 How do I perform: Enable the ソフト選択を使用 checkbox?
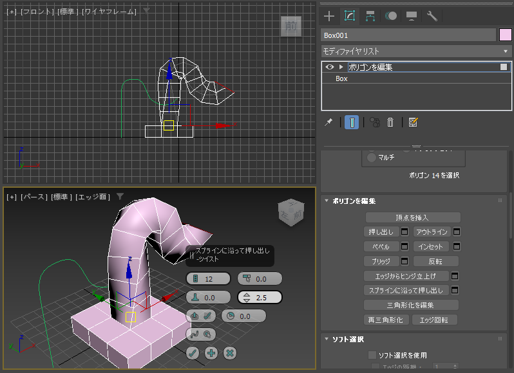pos(372,355)
